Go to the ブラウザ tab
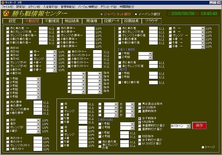222x155 pixels. [x=151, y=21]
